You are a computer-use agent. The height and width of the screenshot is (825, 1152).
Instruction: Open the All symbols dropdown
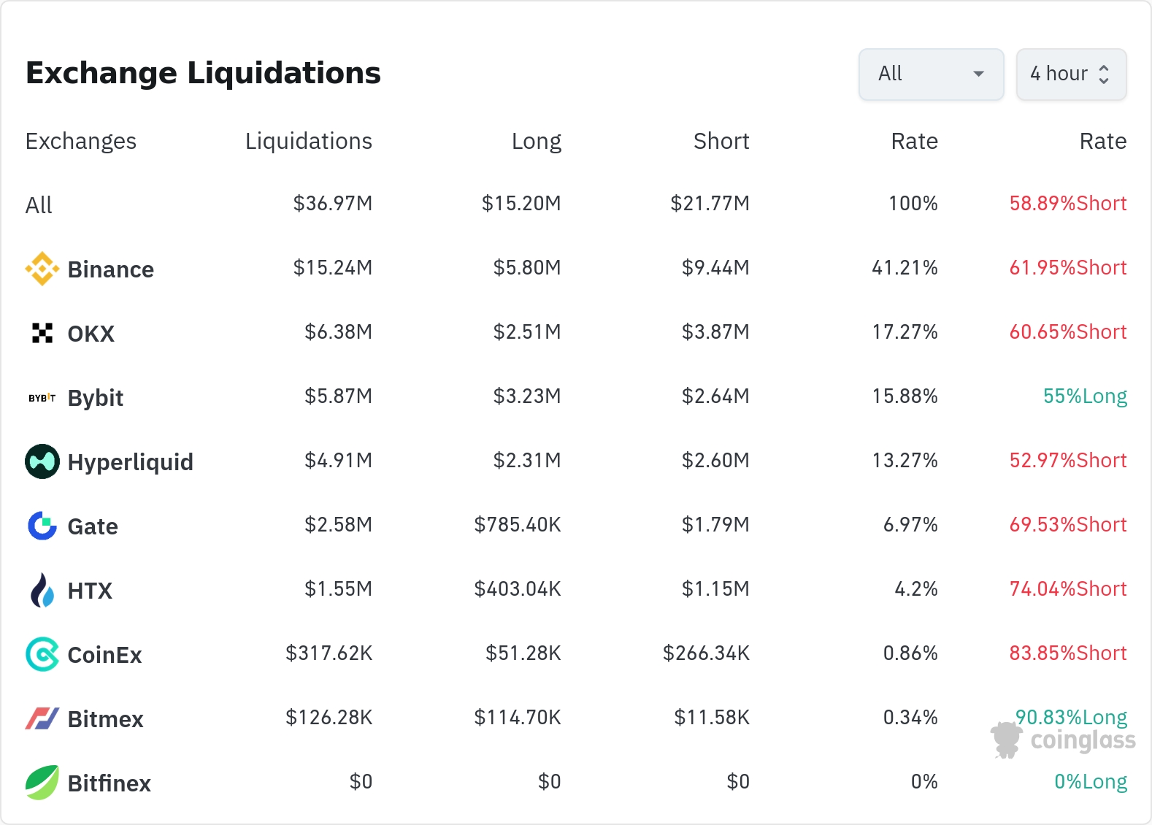pos(931,74)
